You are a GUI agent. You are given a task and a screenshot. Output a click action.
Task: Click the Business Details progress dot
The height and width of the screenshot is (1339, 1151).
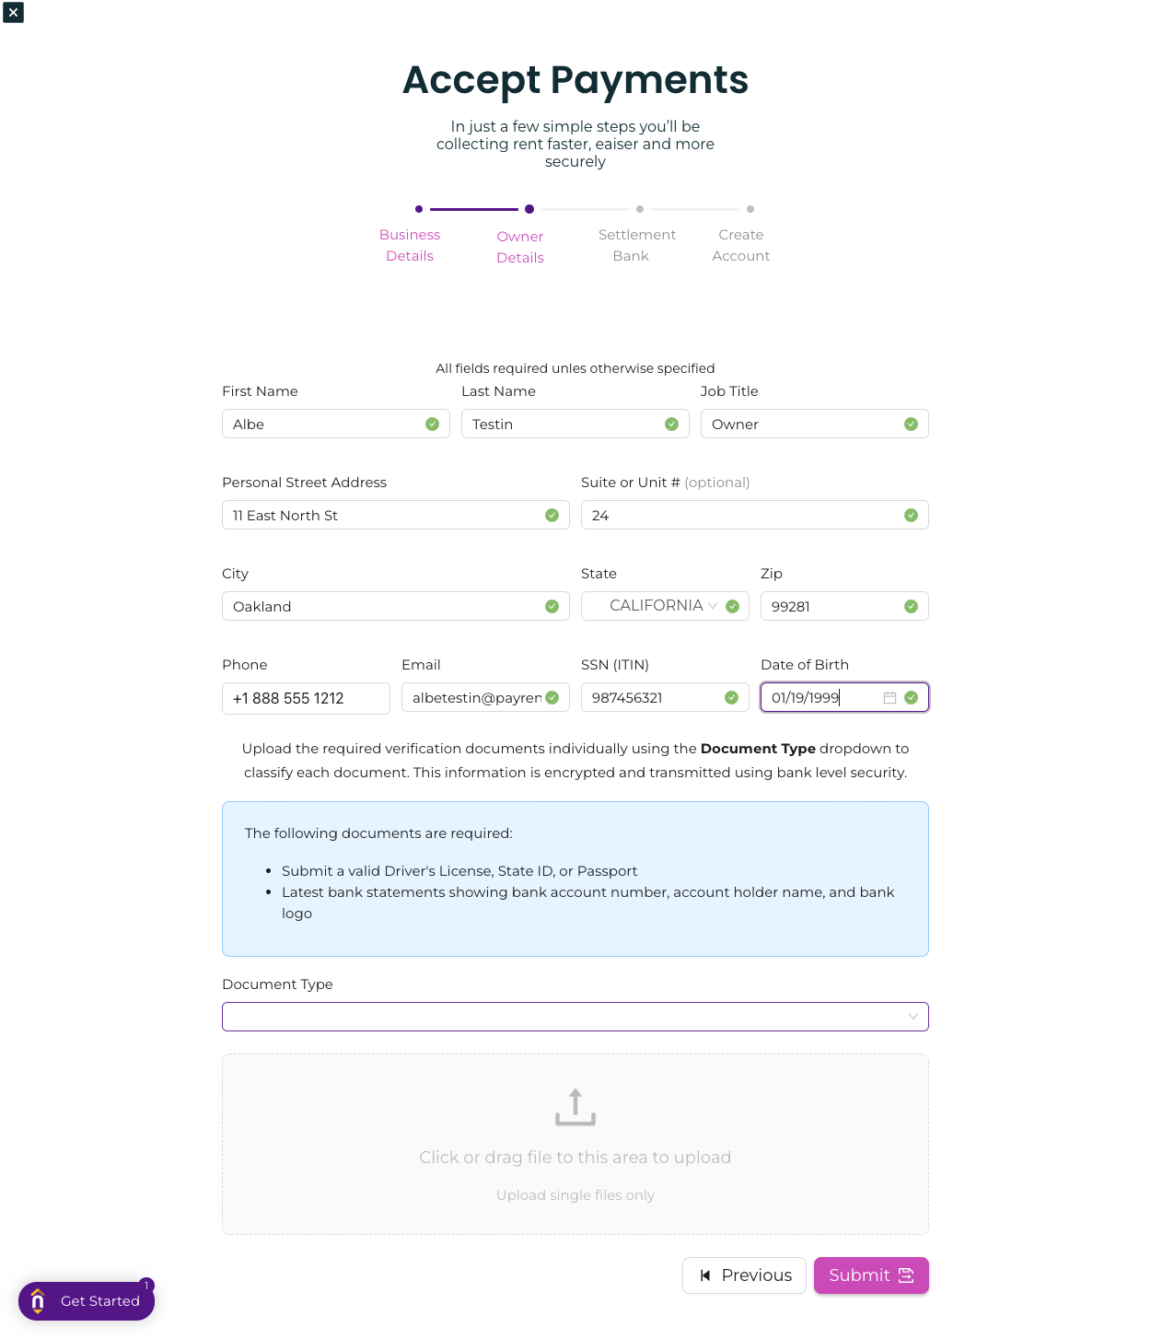[x=419, y=209]
